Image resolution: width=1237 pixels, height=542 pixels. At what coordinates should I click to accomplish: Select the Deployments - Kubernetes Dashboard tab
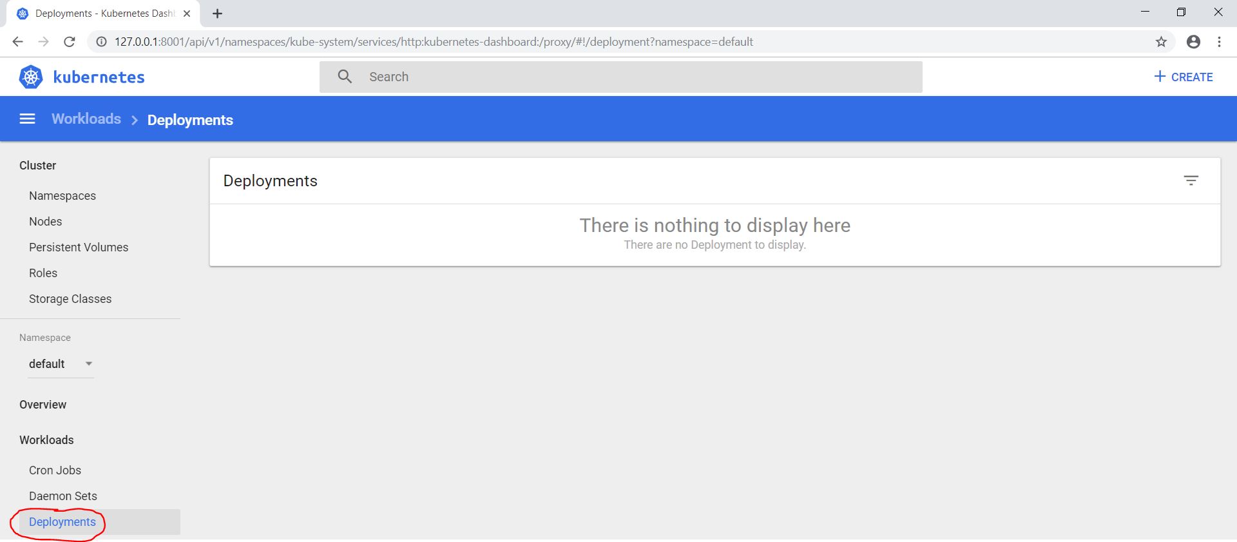pyautogui.click(x=103, y=14)
